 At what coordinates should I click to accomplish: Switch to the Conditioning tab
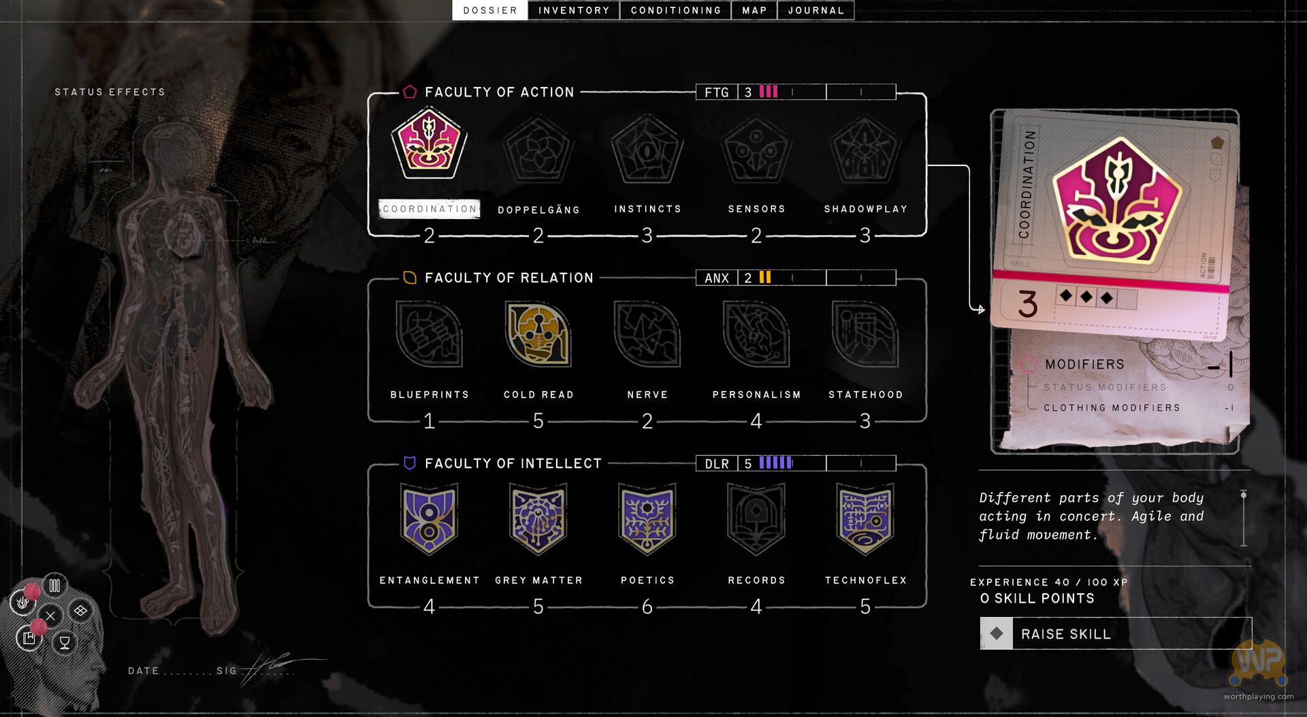click(x=676, y=10)
